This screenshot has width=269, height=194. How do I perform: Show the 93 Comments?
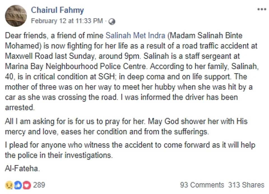coord(202,185)
